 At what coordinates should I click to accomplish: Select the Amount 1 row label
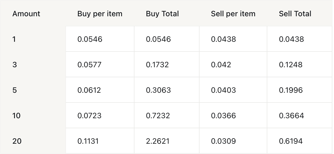14,39
